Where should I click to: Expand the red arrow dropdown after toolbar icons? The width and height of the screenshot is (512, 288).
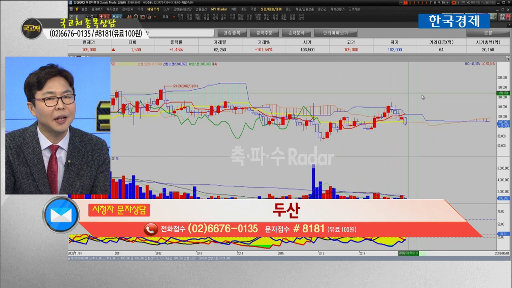pyautogui.click(x=154, y=17)
